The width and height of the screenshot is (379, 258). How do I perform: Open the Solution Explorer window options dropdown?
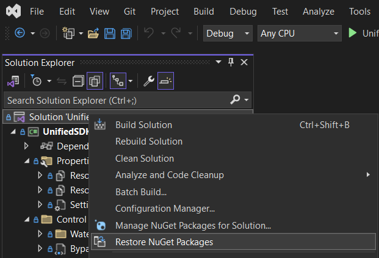(218, 62)
